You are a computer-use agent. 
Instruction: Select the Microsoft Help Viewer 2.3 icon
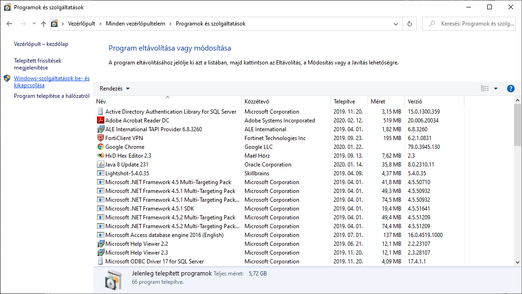100,252
